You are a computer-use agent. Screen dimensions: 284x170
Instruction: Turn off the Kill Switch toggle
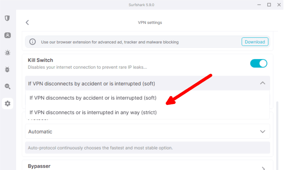coord(259,63)
